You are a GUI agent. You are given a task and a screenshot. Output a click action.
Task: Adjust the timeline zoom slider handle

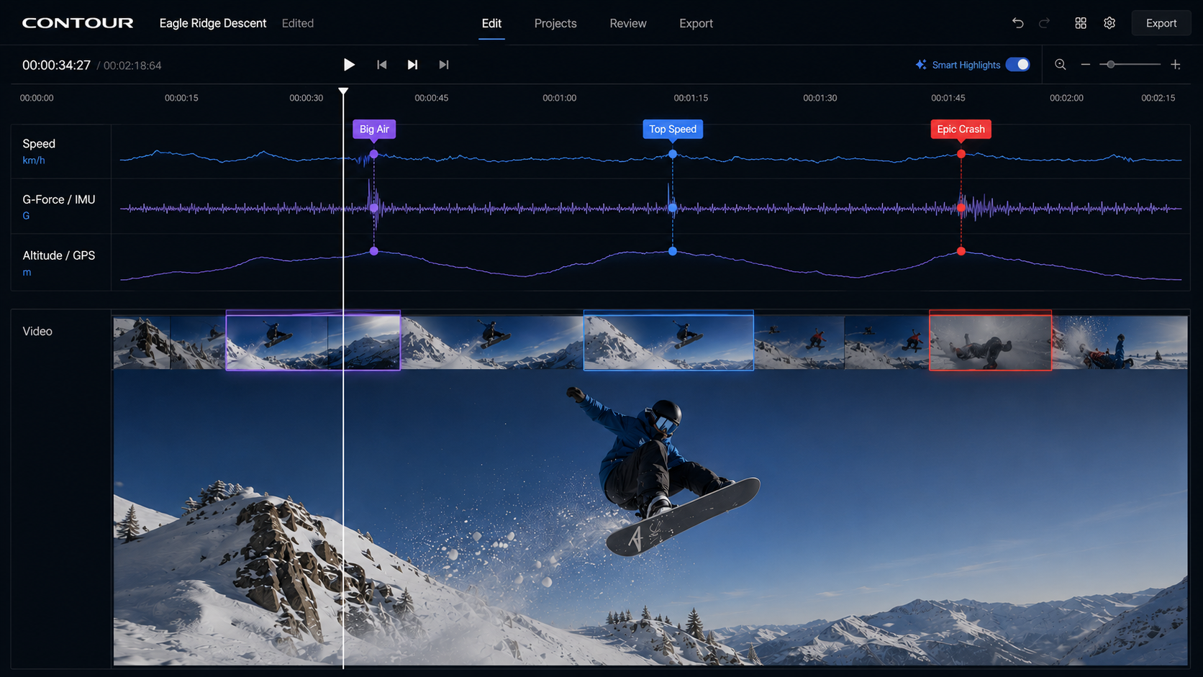pyautogui.click(x=1111, y=65)
